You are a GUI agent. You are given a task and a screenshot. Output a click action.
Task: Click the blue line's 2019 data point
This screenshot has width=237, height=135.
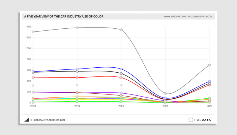[77, 69]
